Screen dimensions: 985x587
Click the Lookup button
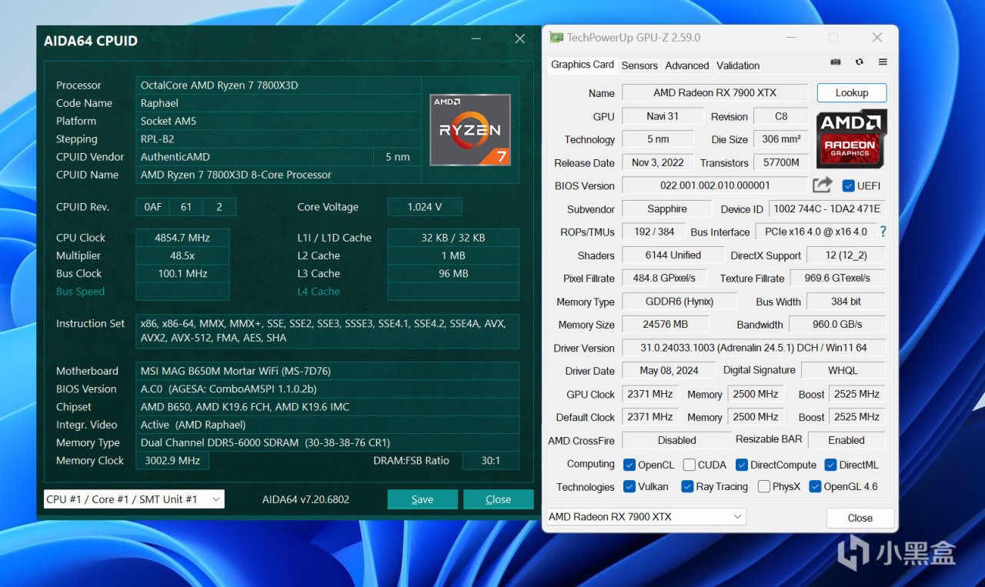(x=852, y=92)
